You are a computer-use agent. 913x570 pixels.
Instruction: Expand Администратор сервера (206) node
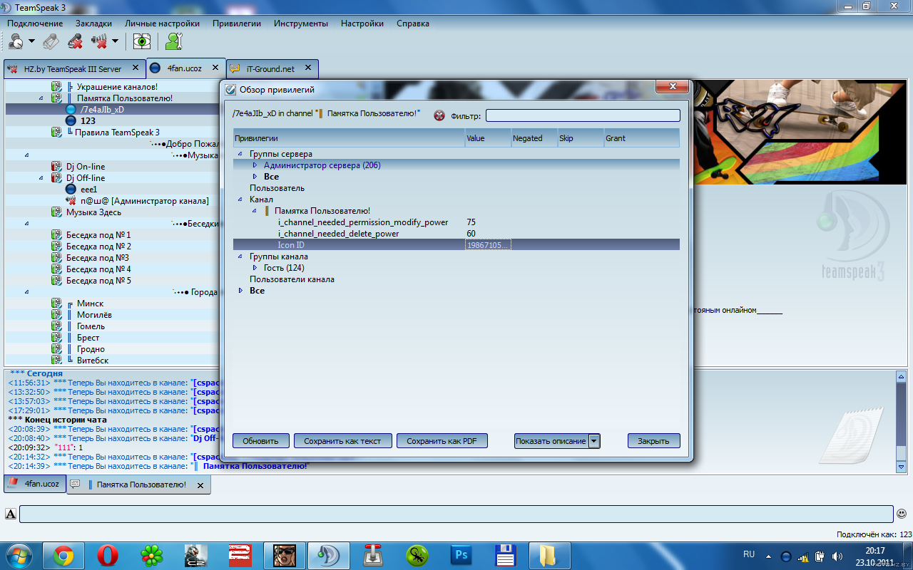(255, 165)
